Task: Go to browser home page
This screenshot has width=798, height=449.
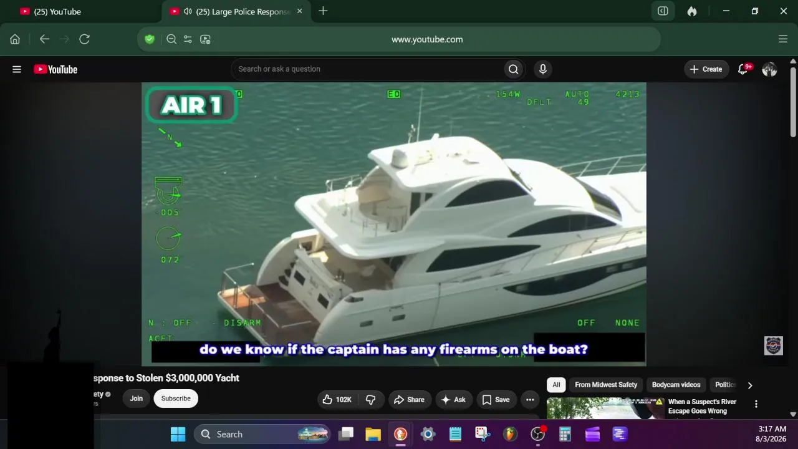Action: click(15, 39)
